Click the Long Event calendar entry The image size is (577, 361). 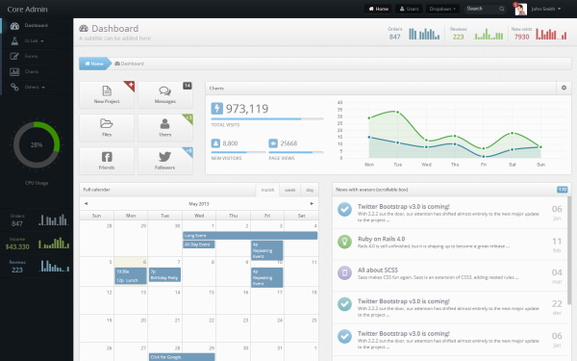pos(250,236)
